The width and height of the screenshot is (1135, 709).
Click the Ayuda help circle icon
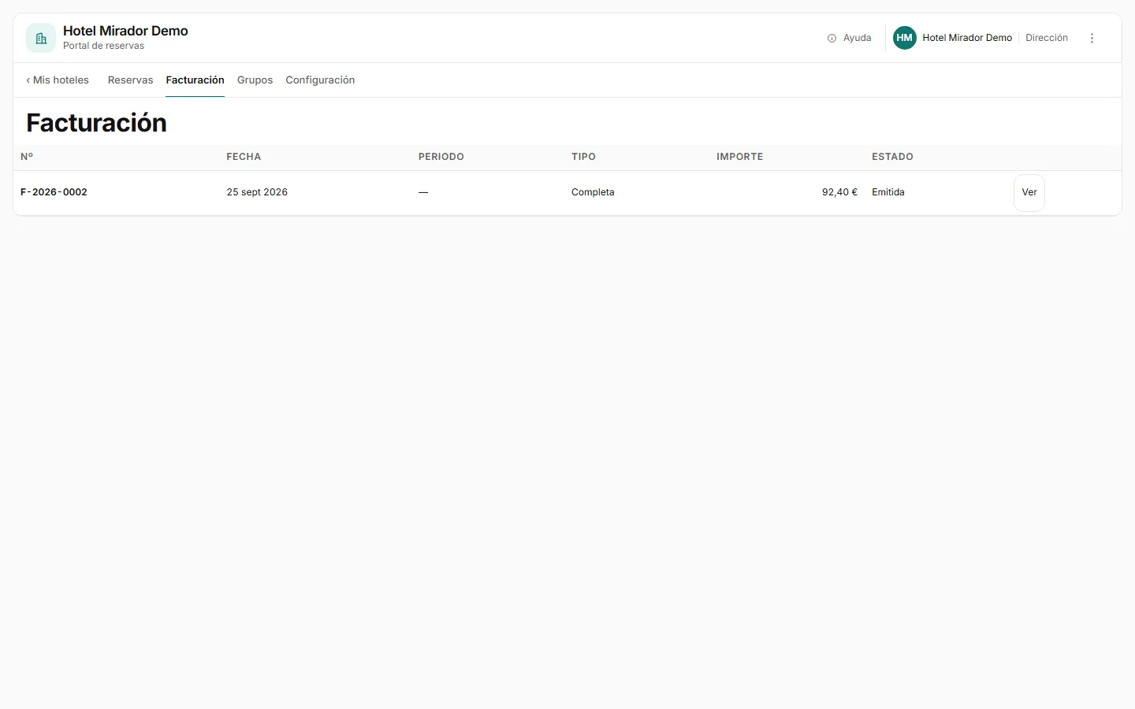[832, 38]
